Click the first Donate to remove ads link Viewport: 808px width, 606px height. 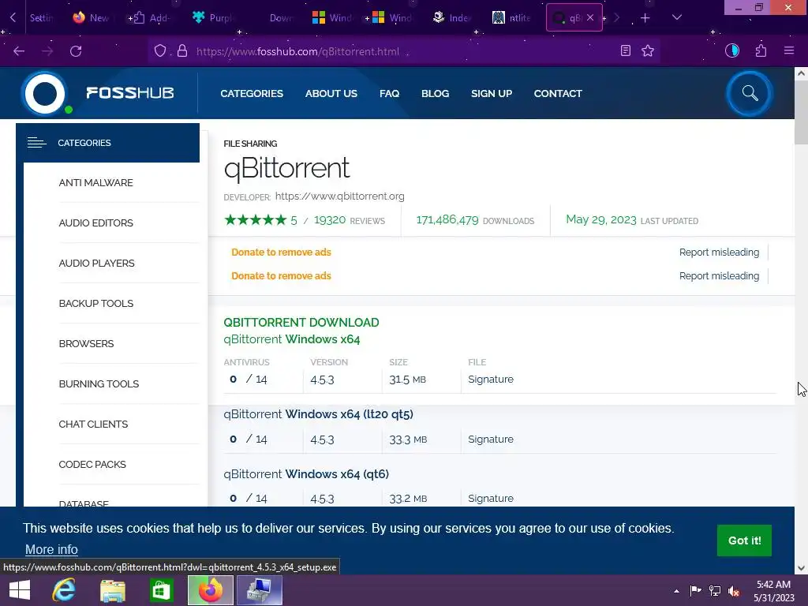[282, 252]
